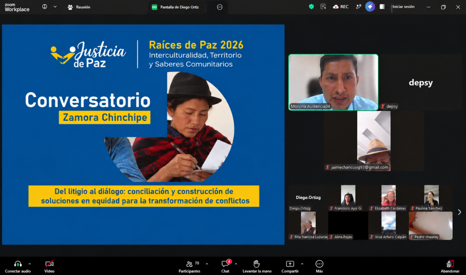
Task: Select Pantalla de Diego Ortiz tab
Action: click(175, 7)
